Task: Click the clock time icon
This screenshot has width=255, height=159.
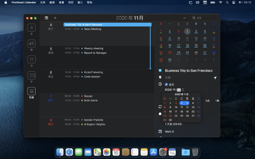Action: [160, 84]
